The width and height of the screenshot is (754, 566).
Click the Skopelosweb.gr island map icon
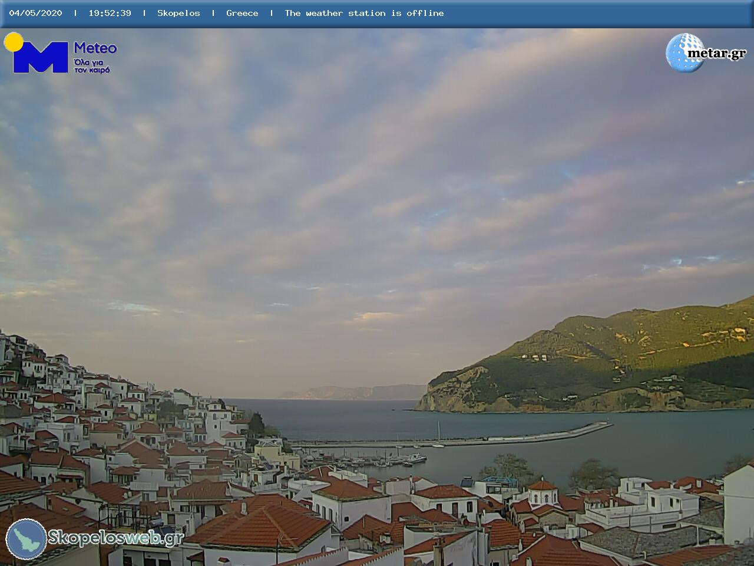[x=27, y=539]
